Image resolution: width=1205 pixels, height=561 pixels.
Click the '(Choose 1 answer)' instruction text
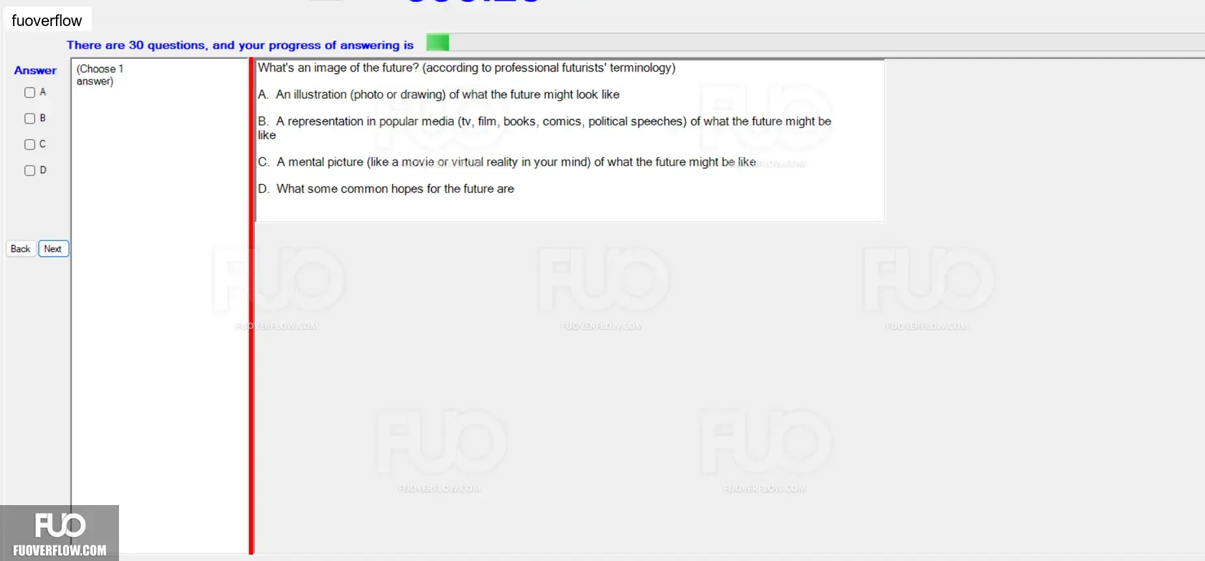coord(99,75)
